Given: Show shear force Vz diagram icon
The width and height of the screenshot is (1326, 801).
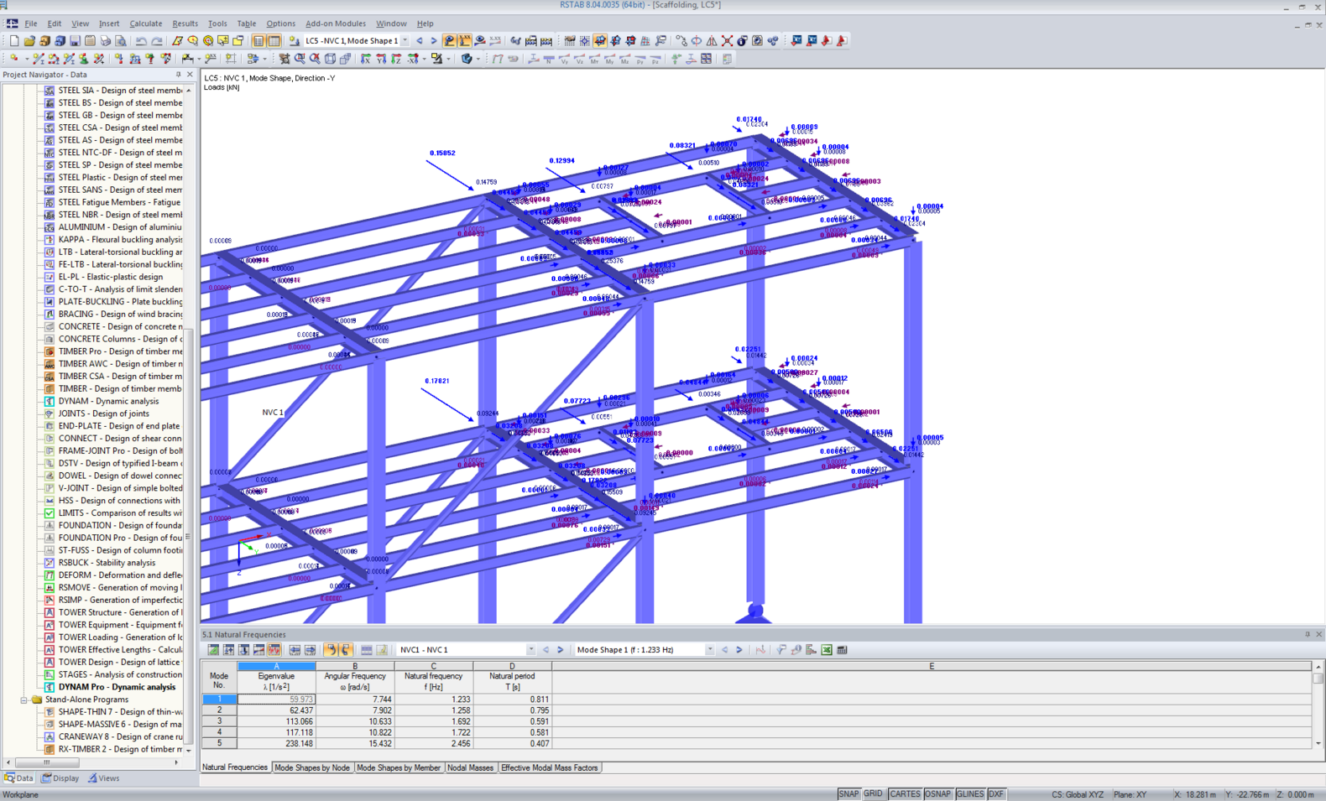Looking at the screenshot, I should [579, 59].
